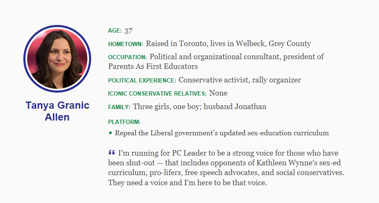This screenshot has height=203, width=379.
Task: Select the POLITICAL EXPERIENCE label
Action: [x=142, y=80]
